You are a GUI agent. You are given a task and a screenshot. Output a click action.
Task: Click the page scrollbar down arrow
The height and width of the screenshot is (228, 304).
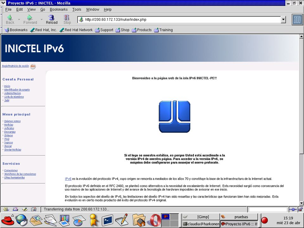pyautogui.click(x=301, y=203)
